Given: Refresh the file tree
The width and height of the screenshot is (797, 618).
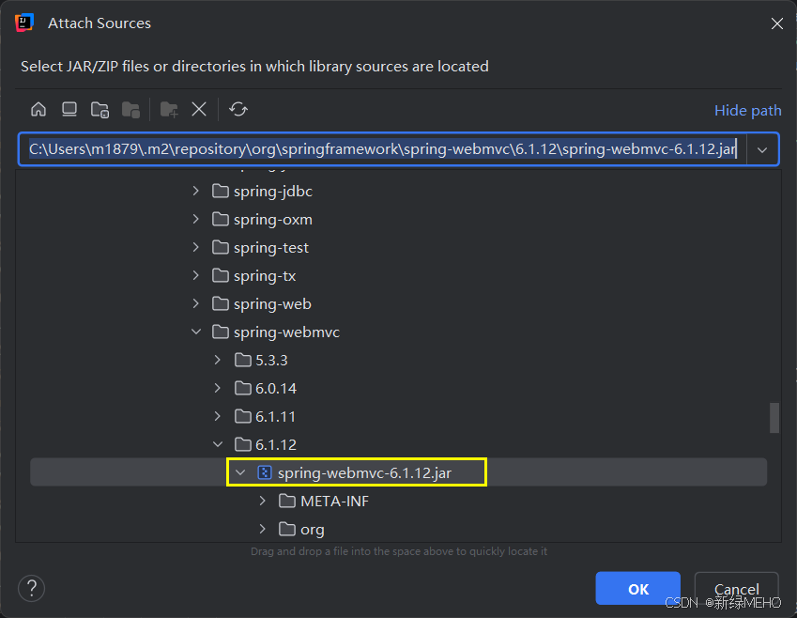Looking at the screenshot, I should (238, 109).
